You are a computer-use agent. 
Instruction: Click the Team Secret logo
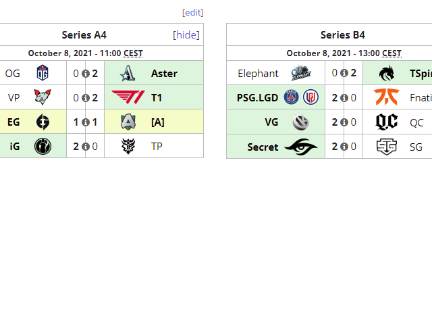(301, 146)
